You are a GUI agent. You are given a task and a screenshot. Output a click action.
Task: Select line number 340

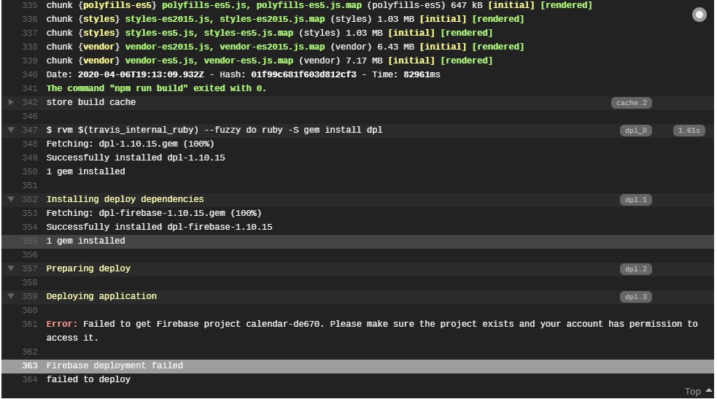30,74
